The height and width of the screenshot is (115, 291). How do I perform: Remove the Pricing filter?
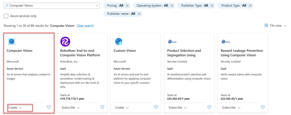click(x=127, y=6)
